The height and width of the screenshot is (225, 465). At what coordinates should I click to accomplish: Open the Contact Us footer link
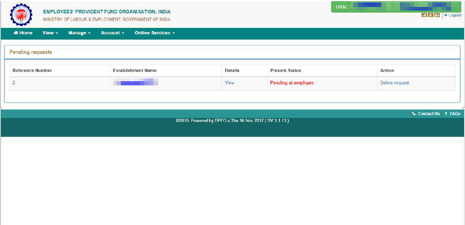coord(429,114)
